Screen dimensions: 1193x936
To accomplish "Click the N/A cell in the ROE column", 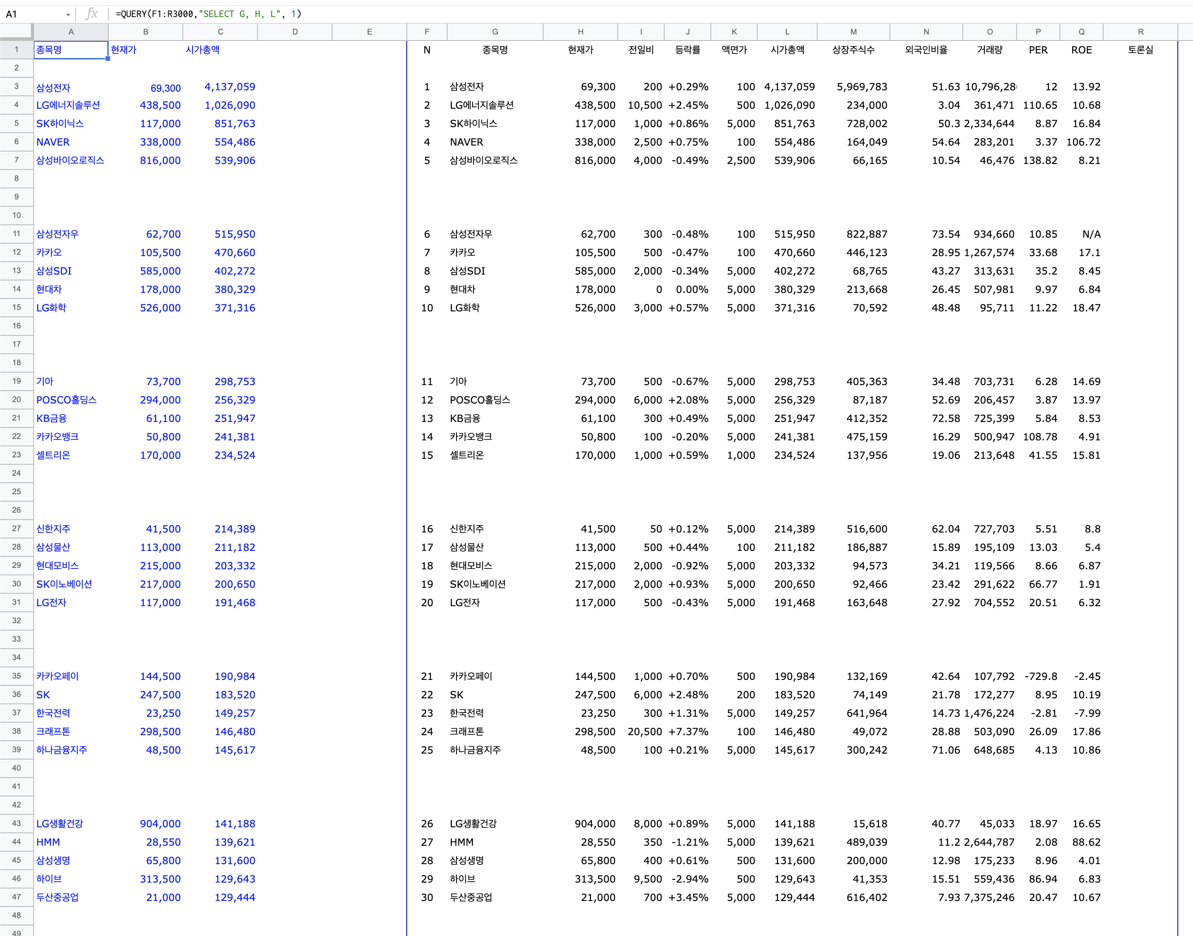I will (1091, 234).
